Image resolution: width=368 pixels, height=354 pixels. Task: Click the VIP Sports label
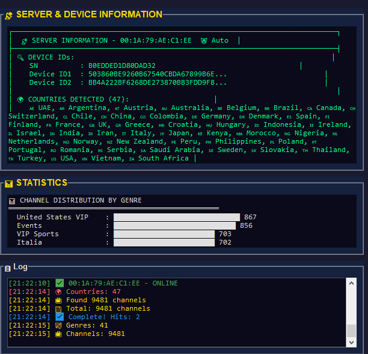[38, 234]
